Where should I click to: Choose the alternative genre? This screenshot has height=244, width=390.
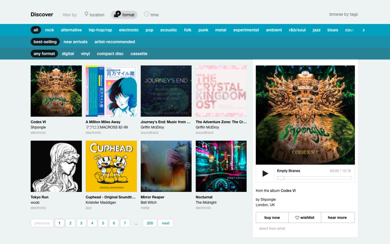pyautogui.click(x=71, y=30)
